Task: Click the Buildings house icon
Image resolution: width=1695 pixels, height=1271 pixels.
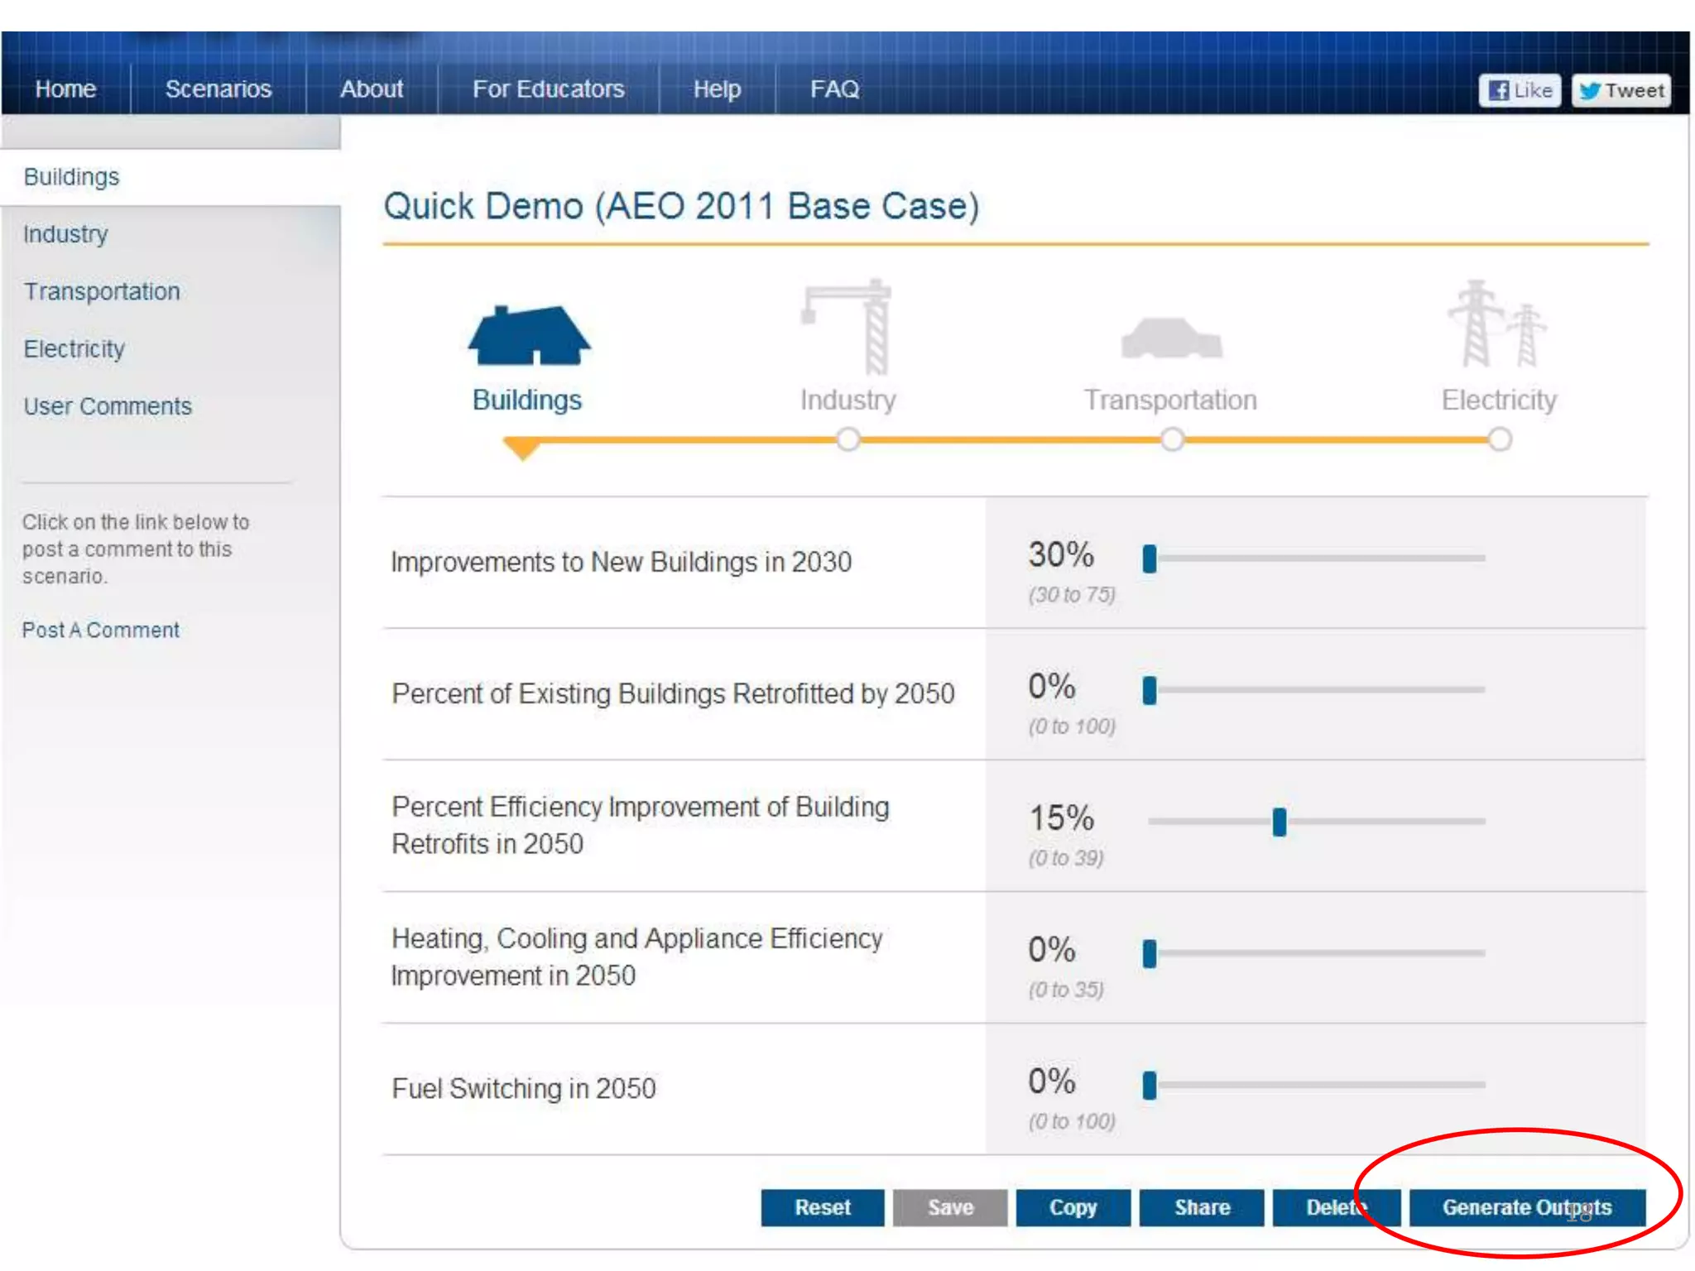Action: point(529,336)
